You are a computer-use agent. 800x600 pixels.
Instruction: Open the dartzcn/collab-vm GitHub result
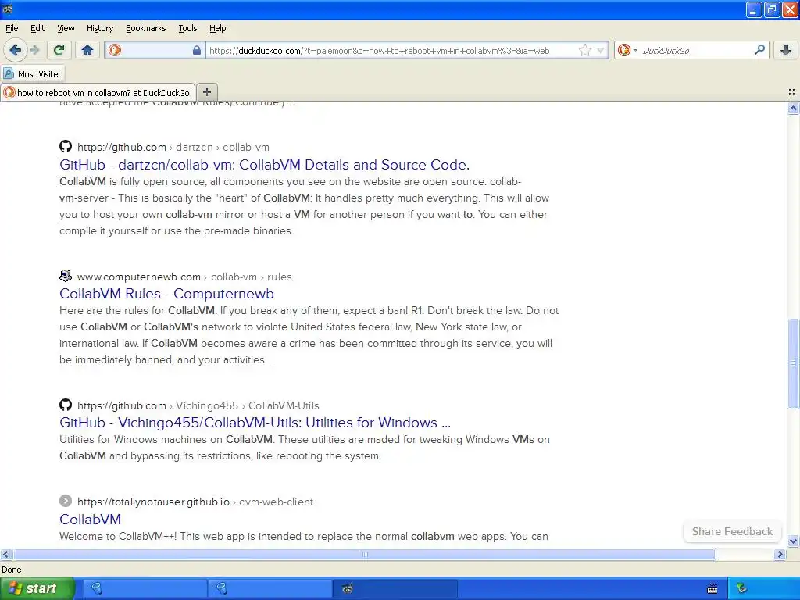[264, 165]
